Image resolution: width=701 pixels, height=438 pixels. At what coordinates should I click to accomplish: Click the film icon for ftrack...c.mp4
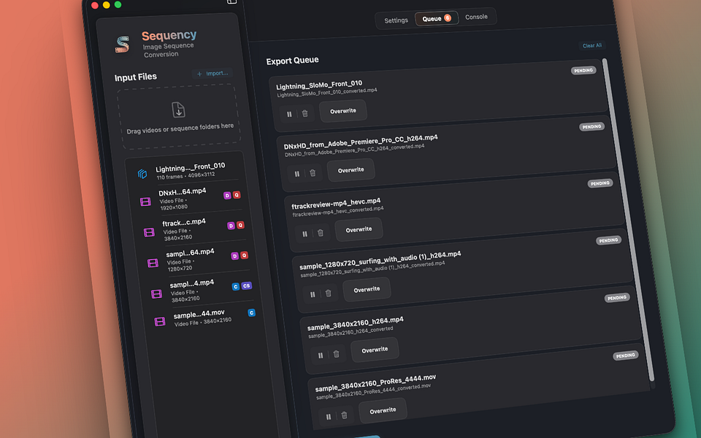(x=149, y=232)
